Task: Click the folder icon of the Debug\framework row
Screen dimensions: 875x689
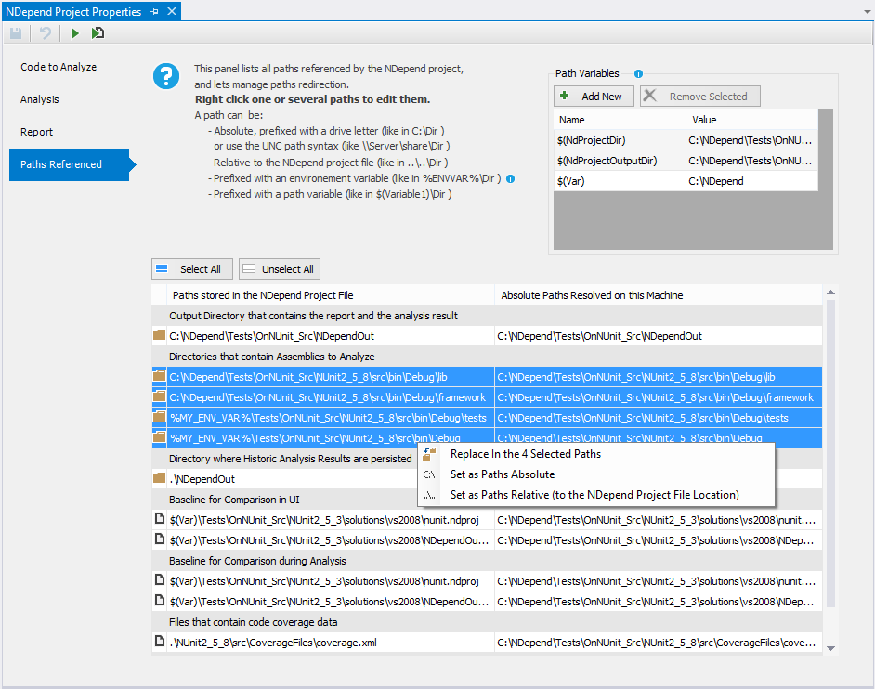Action: (x=160, y=396)
